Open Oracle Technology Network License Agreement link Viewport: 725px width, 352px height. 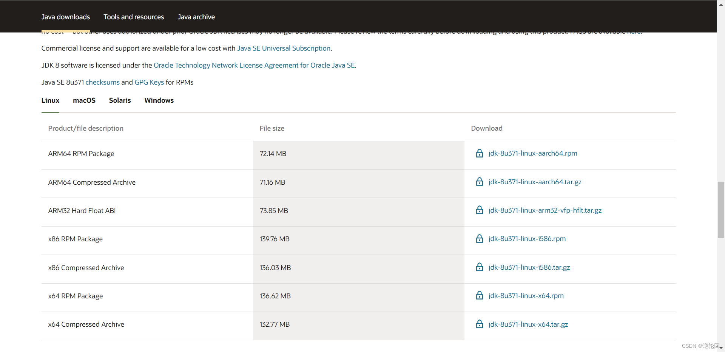click(254, 65)
